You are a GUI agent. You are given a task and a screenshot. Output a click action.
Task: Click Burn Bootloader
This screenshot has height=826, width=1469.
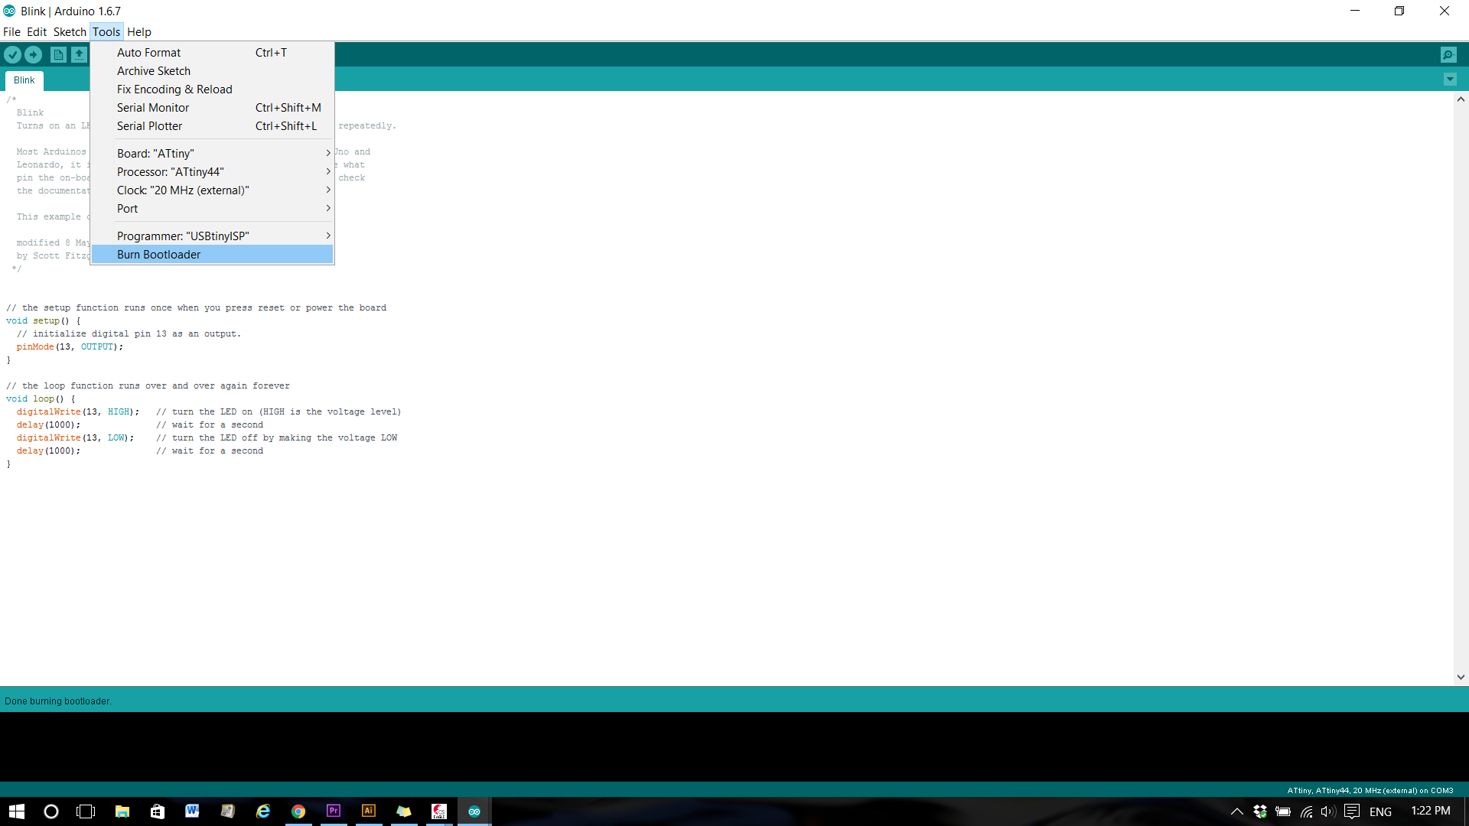click(x=212, y=255)
